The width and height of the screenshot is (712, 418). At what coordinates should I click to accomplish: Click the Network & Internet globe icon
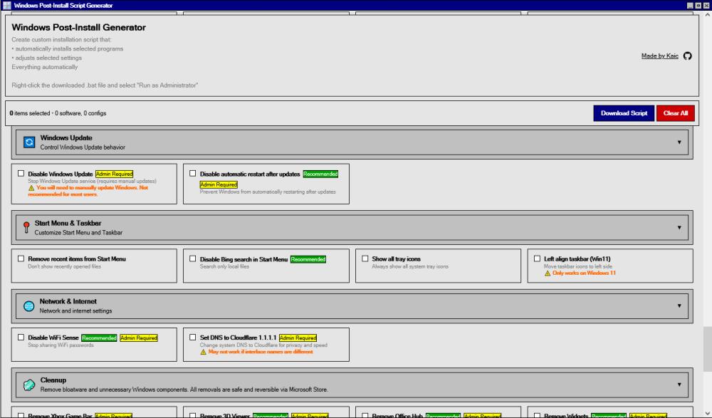coord(29,305)
